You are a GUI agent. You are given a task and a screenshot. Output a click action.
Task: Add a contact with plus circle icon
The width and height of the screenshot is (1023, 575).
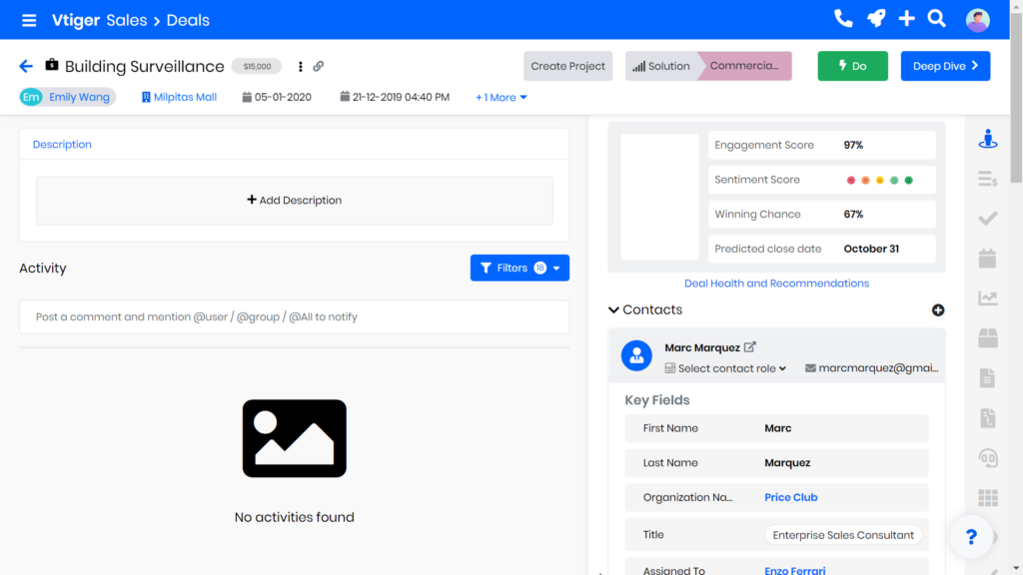(x=938, y=310)
